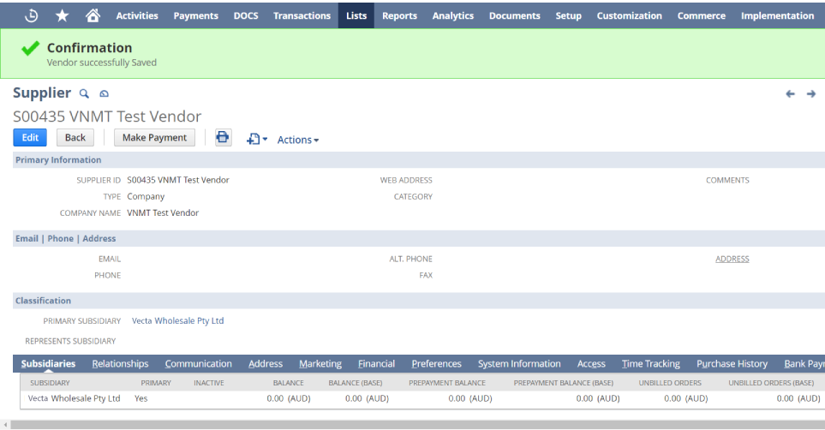Select the Subsidiaries tab
This screenshot has height=430, width=825.
click(49, 364)
